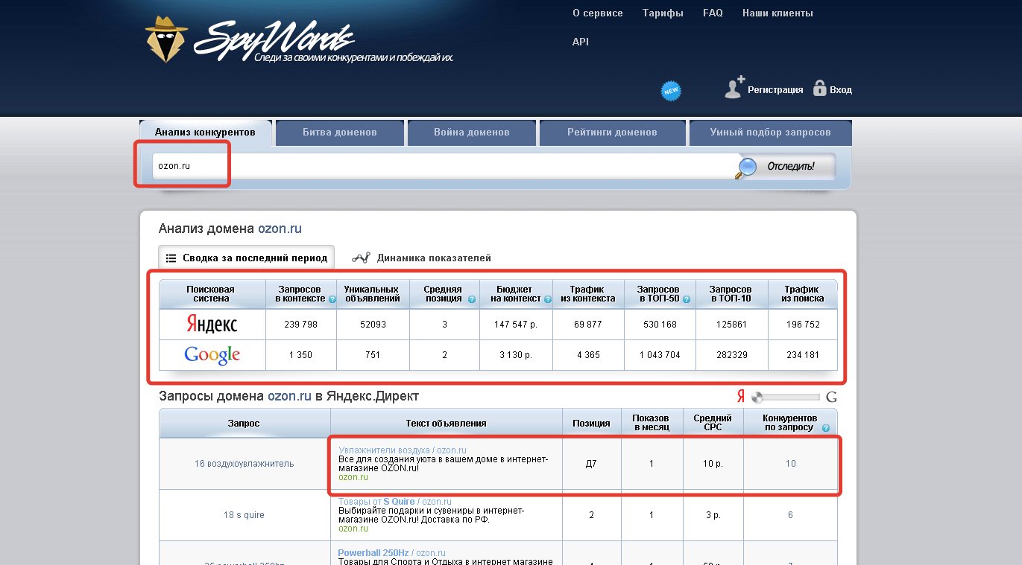This screenshot has width=1022, height=565.
Task: Switch to Рейтинги доменов tab
Action: [x=612, y=133]
